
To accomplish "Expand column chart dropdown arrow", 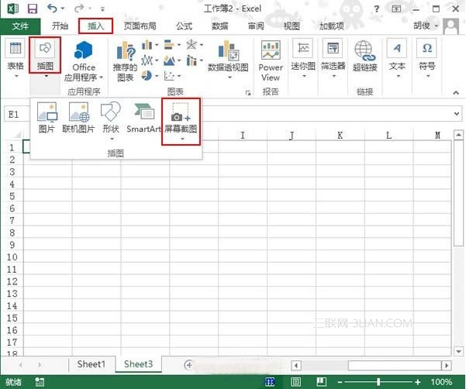I will pos(157,45).
